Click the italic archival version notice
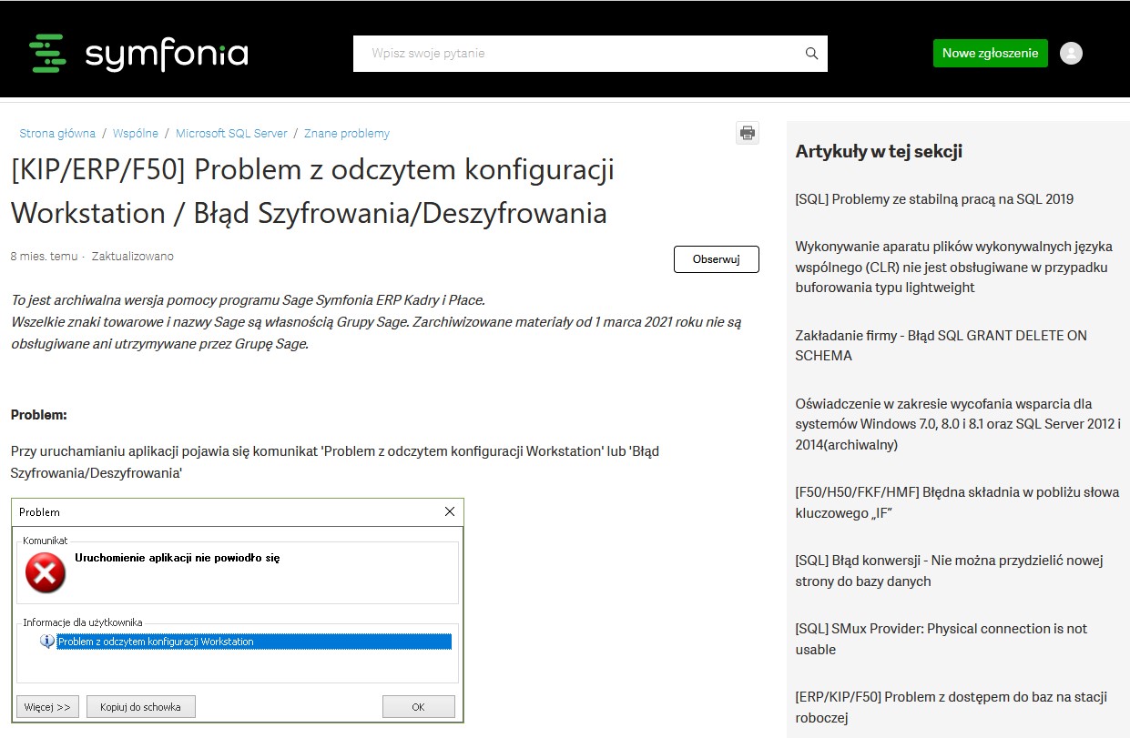 point(376,322)
